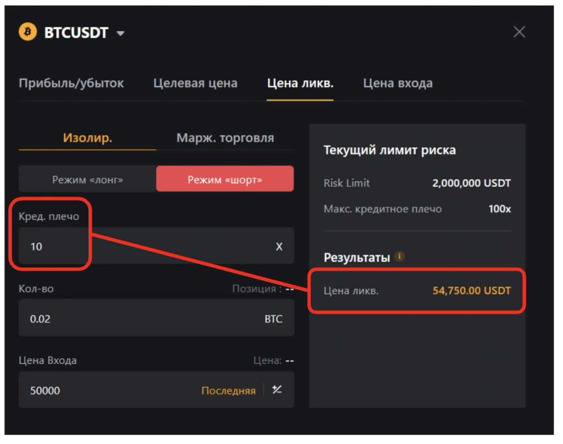The width and height of the screenshot is (563, 444).
Task: Click the X multiplier label in leverage field
Action: pyautogui.click(x=279, y=247)
